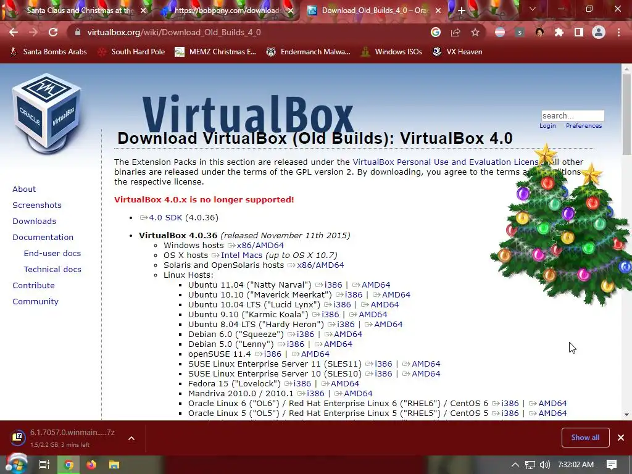Open Chrome's three-dot menu
632x474 pixels.
[618, 32]
